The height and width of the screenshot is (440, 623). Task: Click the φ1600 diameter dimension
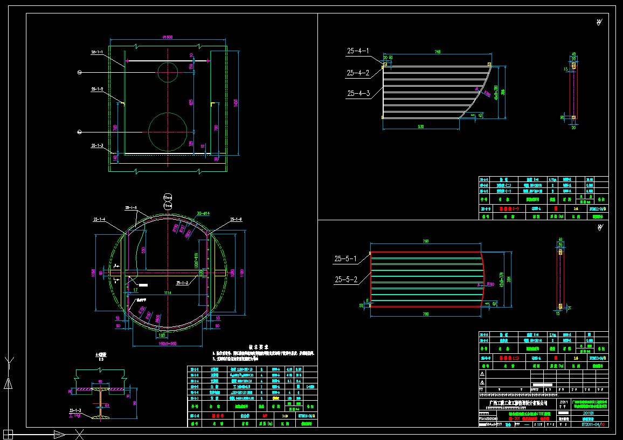click(168, 37)
